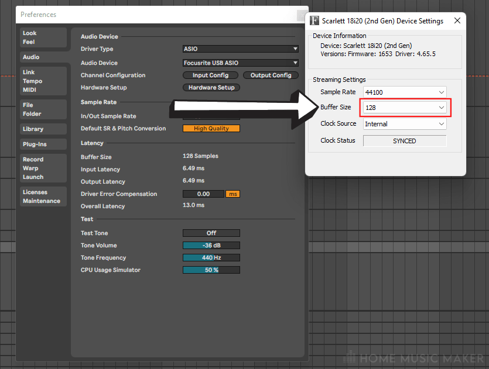Adjust the Tone Volume -36 dB slider
Screen dimensions: 489x369
coord(211,246)
